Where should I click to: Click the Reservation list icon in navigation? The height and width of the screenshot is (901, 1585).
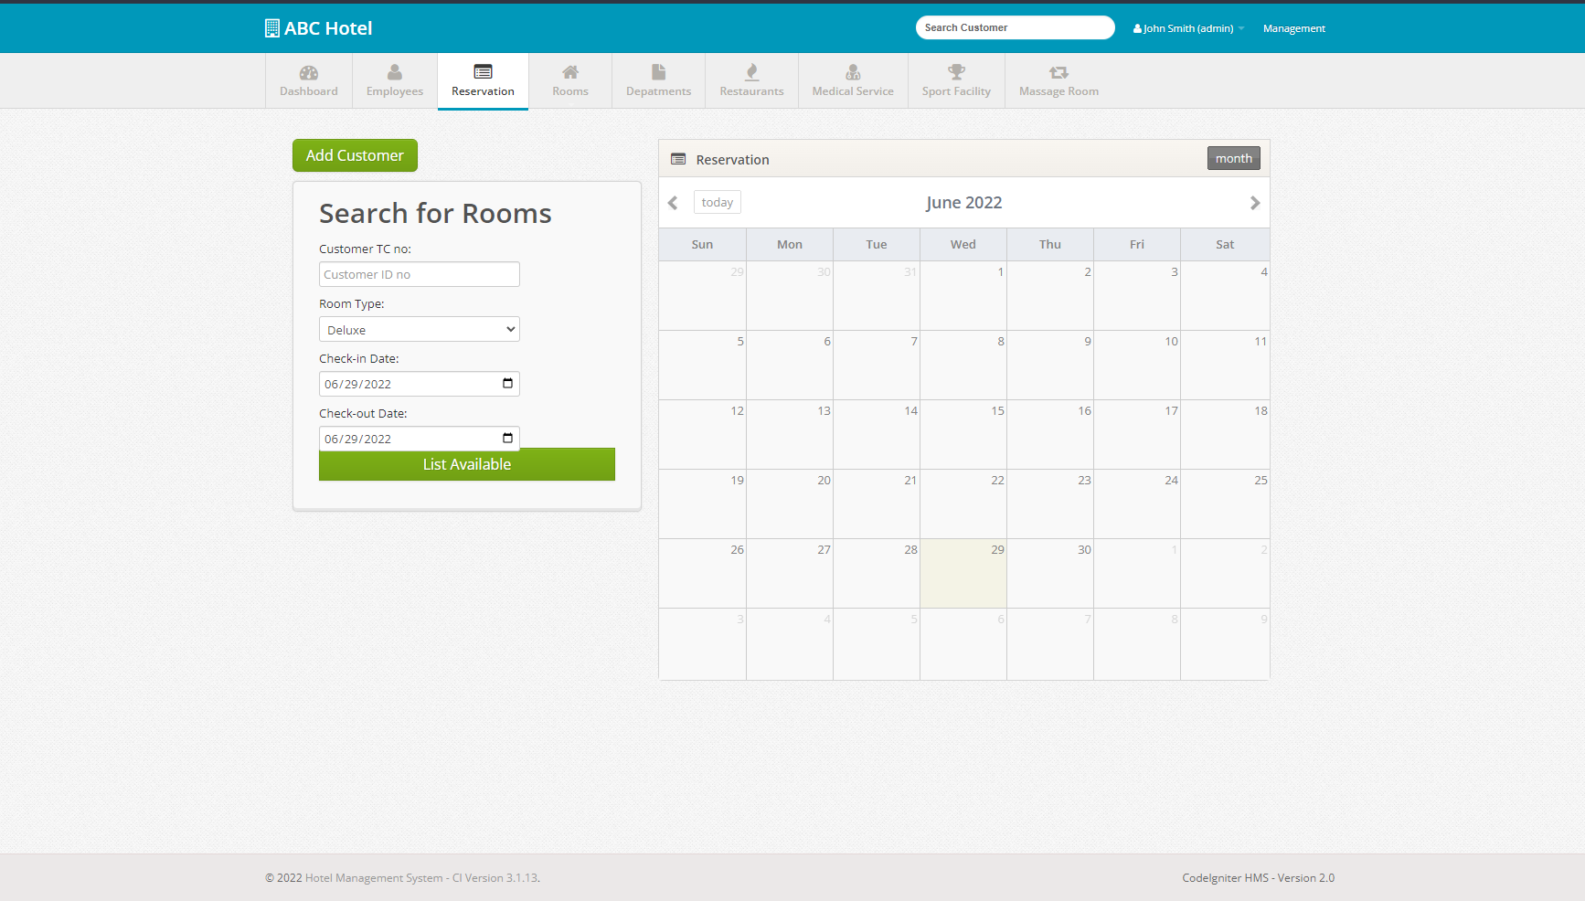click(x=483, y=71)
